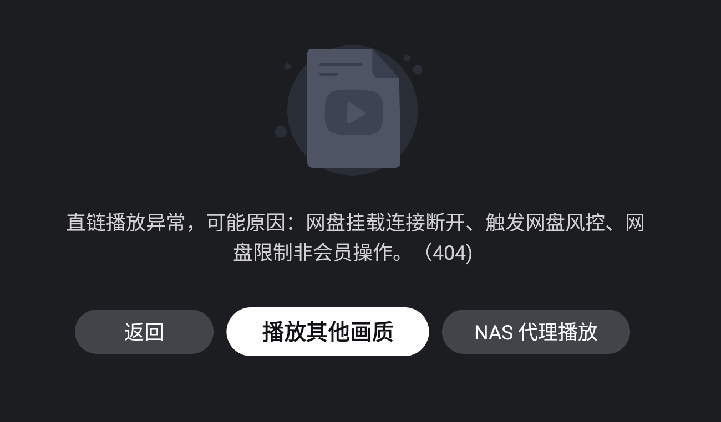Click the larger dot right of the document corner
Image resolution: width=721 pixels, height=422 pixels.
[x=418, y=70]
